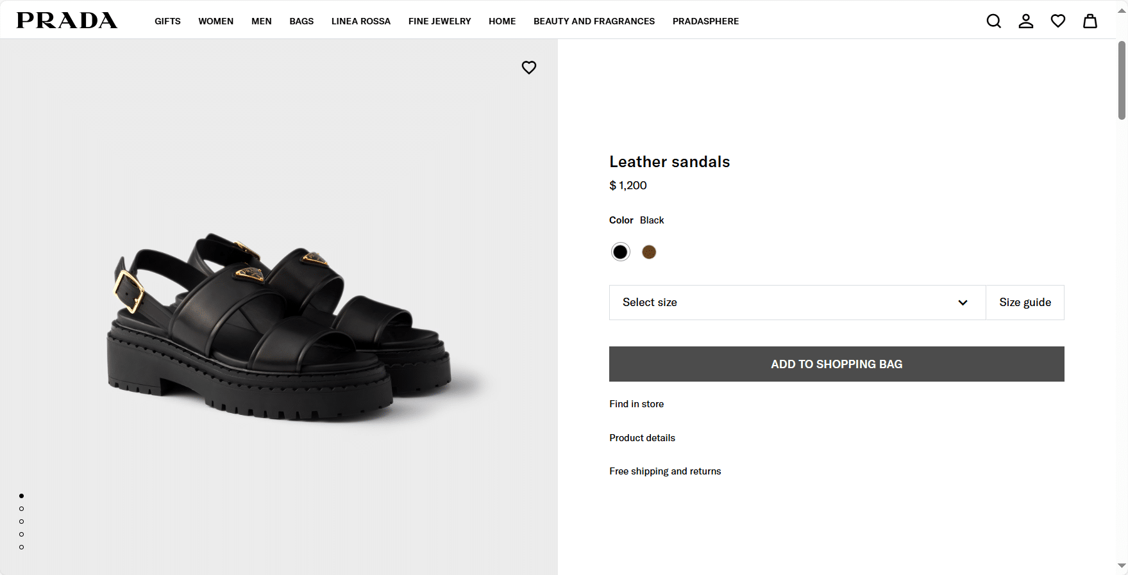
Task: Open the Select size dropdown
Action: coord(796,302)
